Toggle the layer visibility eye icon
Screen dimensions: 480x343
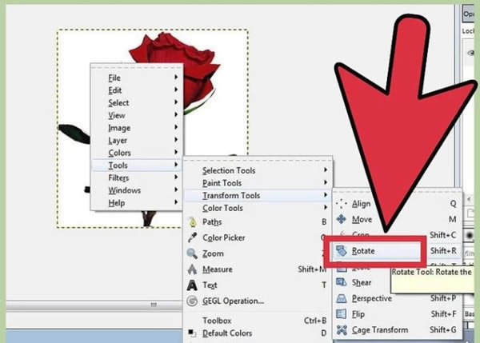(x=471, y=53)
